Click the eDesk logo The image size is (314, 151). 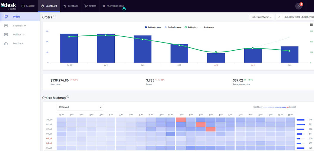click(8, 6)
